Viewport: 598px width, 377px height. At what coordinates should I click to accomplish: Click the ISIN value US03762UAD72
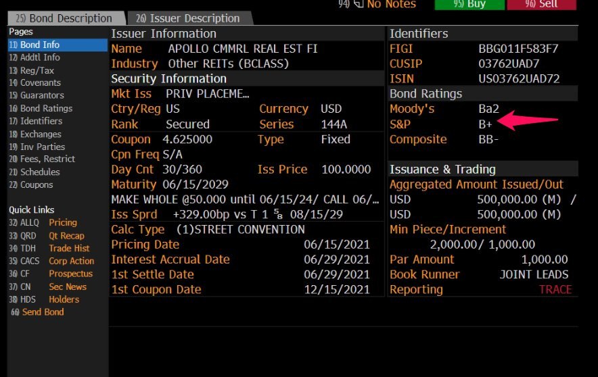click(x=519, y=79)
